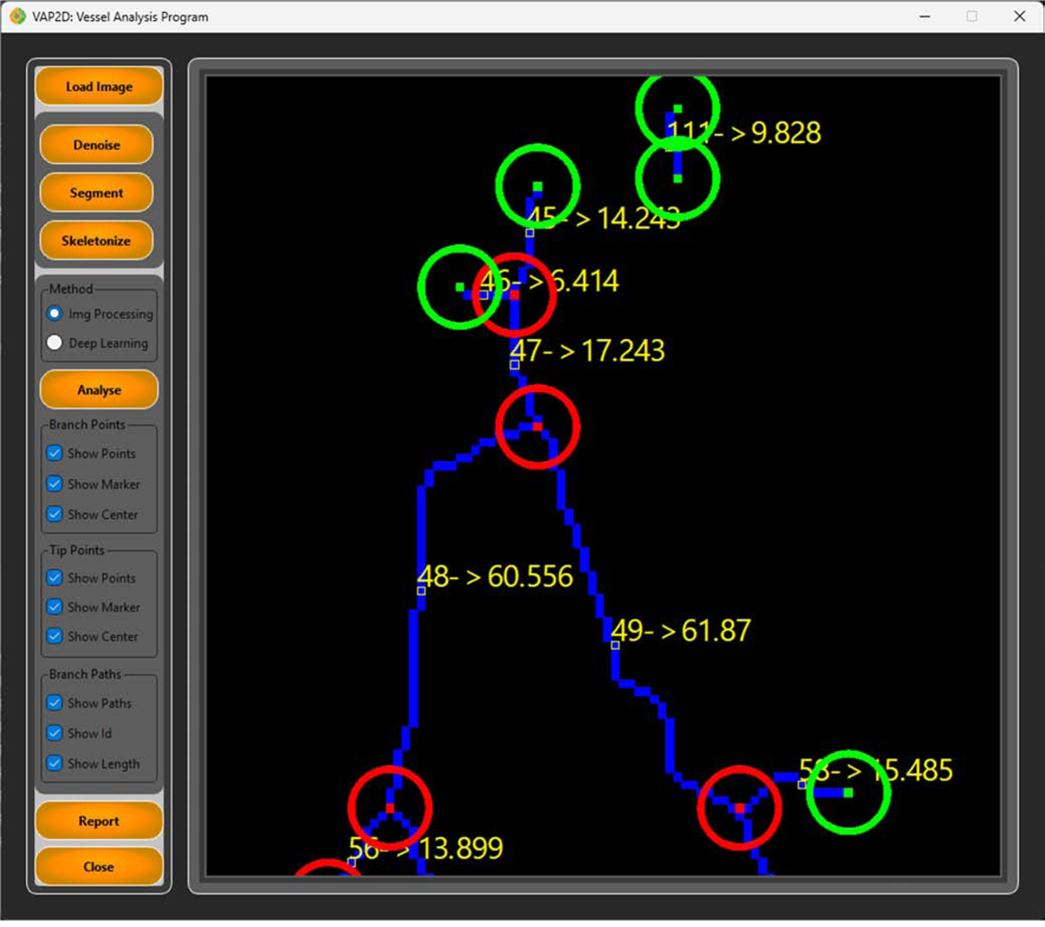Toggle Branch Points Show Center checkbox
The image size is (1045, 927).
pos(55,514)
